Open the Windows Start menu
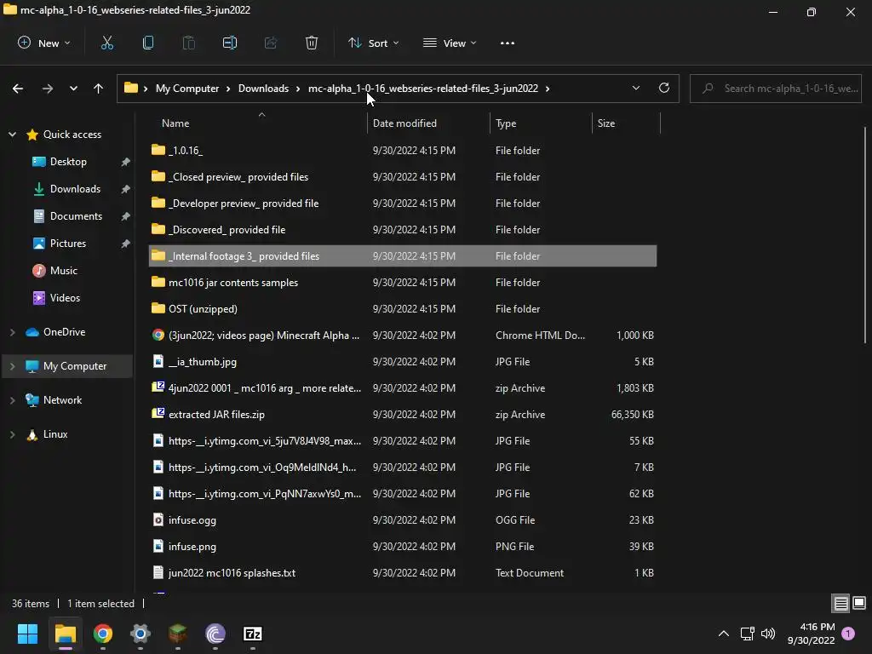 click(27, 634)
